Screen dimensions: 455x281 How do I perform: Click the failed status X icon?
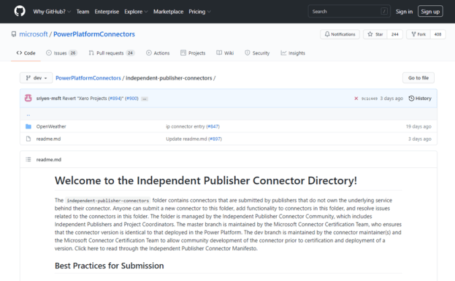356,99
